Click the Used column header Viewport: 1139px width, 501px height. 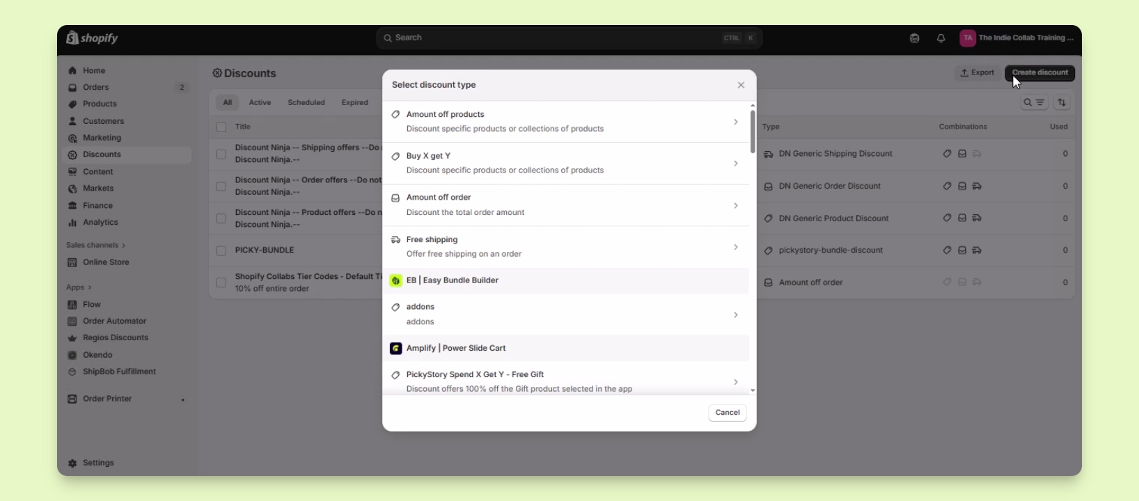click(x=1059, y=127)
